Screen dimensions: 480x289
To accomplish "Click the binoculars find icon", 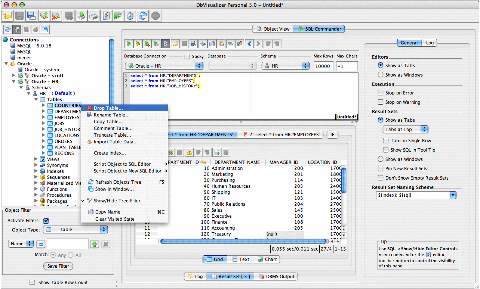I will pos(230,44).
